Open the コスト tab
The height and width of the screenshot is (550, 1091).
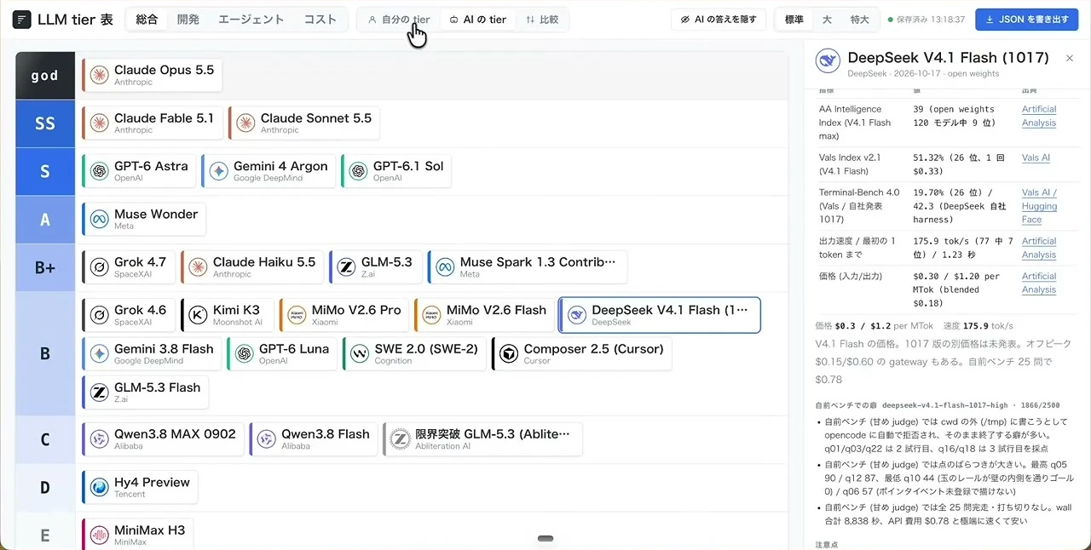pos(320,20)
